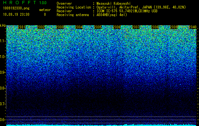Viewport: 199px width, 126px height.
Task: Click the cyan signal level strip at bottom
Action: tap(102, 125)
